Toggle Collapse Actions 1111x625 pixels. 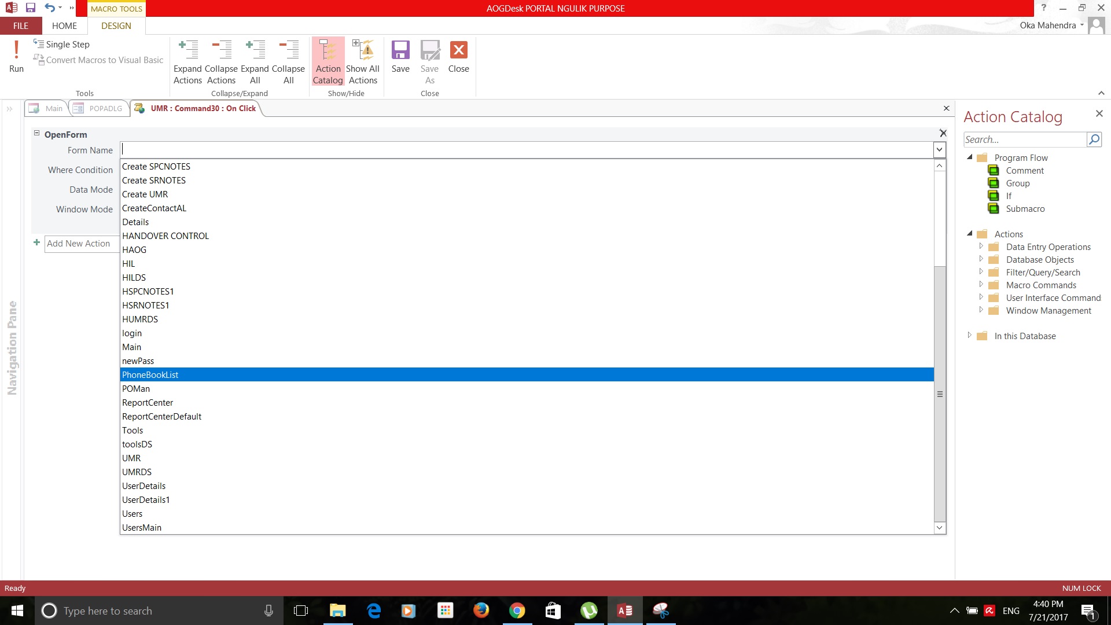tap(221, 60)
